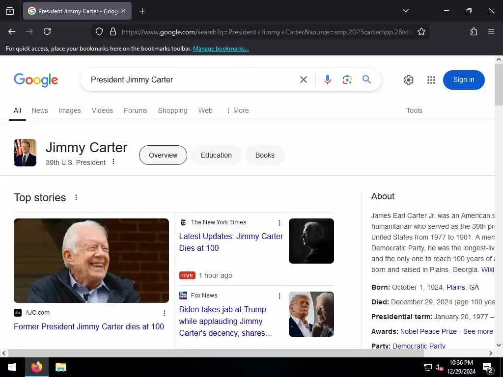503x377 pixels.
Task: Clear the Google search box text
Action: [x=304, y=80]
